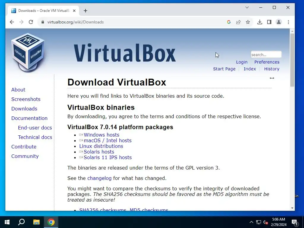Screen dimensions: 304x228
Task: Go to Start Page
Action: 224,69
